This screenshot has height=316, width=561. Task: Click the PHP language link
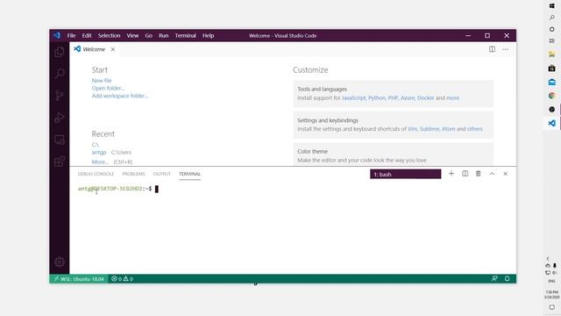tap(393, 97)
